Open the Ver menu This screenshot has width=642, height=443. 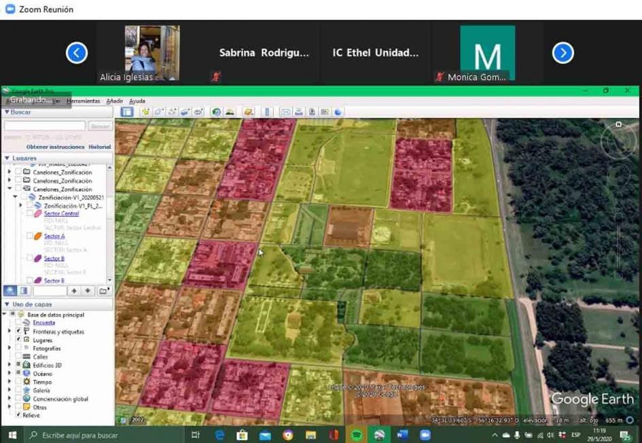(56, 101)
